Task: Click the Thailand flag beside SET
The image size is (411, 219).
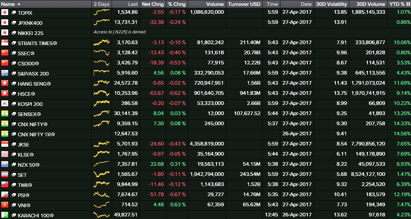Action: point(5,174)
